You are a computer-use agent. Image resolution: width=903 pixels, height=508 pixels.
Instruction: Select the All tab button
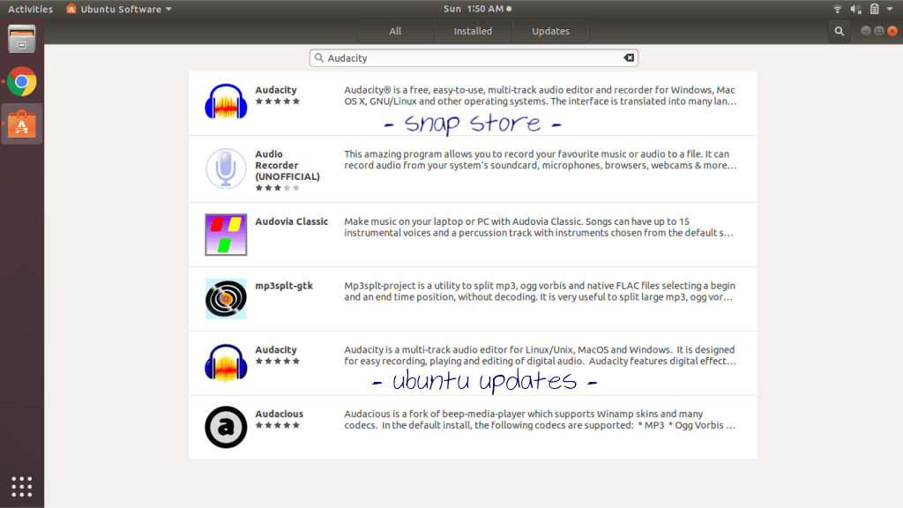tap(395, 30)
